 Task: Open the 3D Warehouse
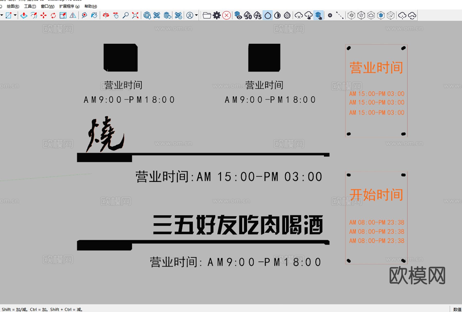147,15
